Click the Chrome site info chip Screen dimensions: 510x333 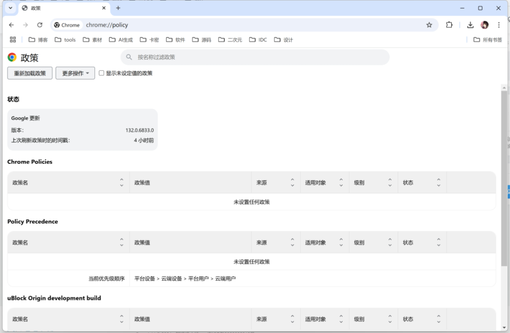click(x=67, y=25)
